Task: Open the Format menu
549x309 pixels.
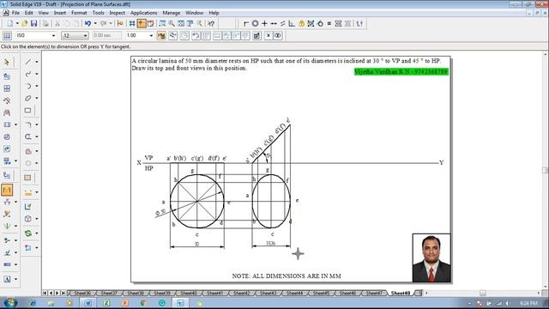Action: click(79, 13)
